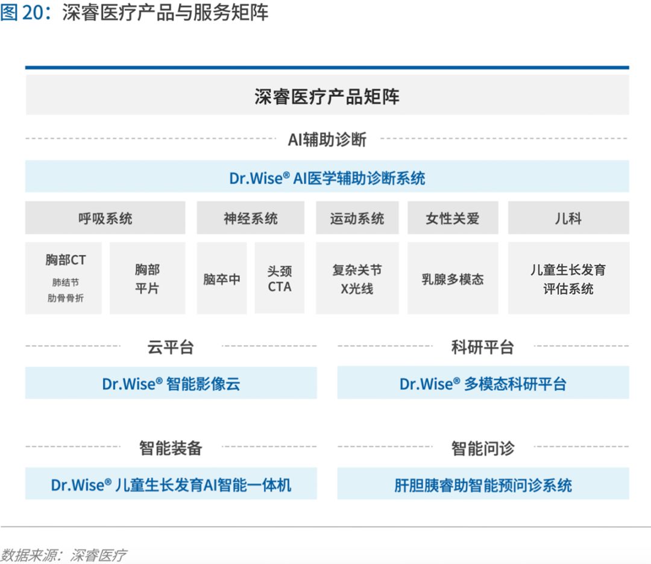651x564 pixels.
Task: Click the 胸部平片 product tile
Action: click(x=148, y=278)
